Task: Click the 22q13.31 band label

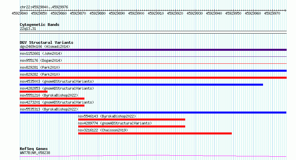Action: click(x=28, y=29)
